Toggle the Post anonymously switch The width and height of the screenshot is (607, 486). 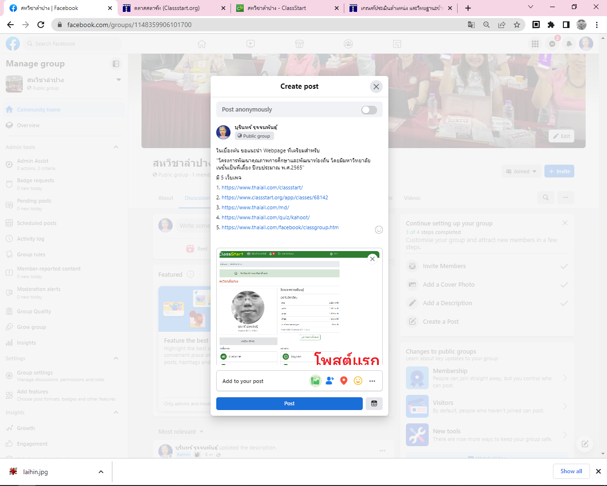(369, 110)
